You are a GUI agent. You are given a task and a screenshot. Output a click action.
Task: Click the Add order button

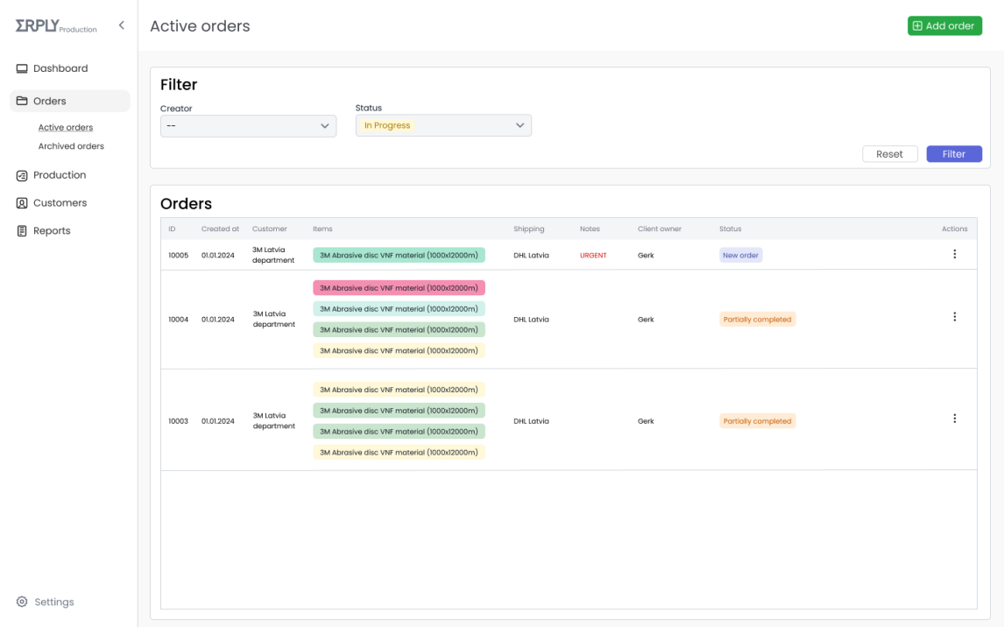(x=944, y=26)
